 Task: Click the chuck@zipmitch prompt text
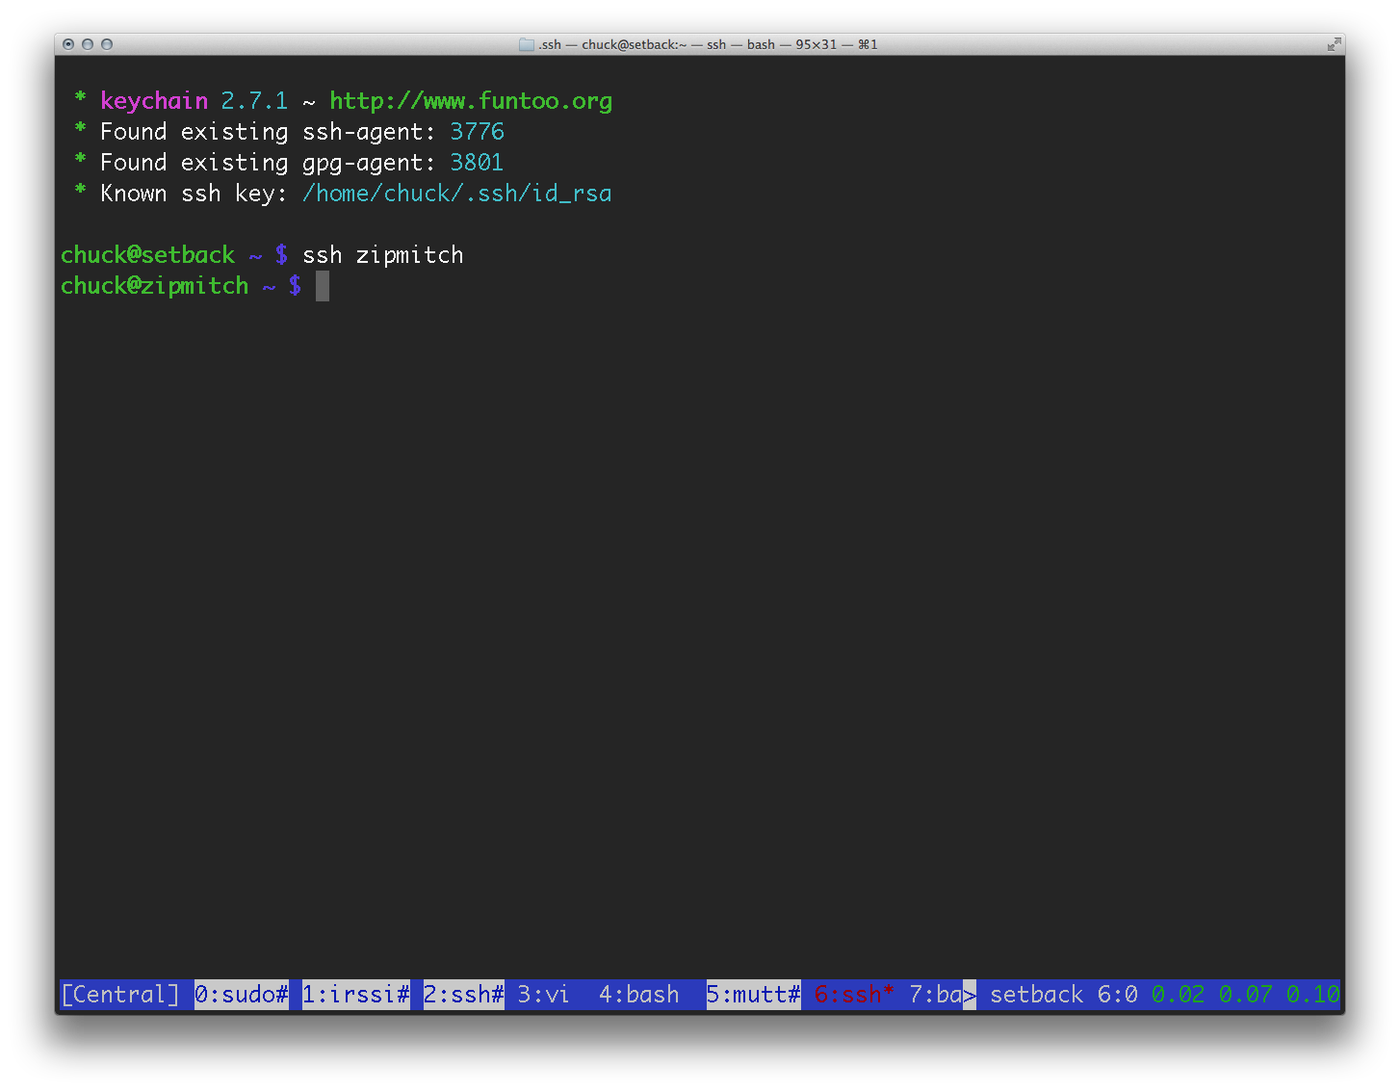[155, 286]
